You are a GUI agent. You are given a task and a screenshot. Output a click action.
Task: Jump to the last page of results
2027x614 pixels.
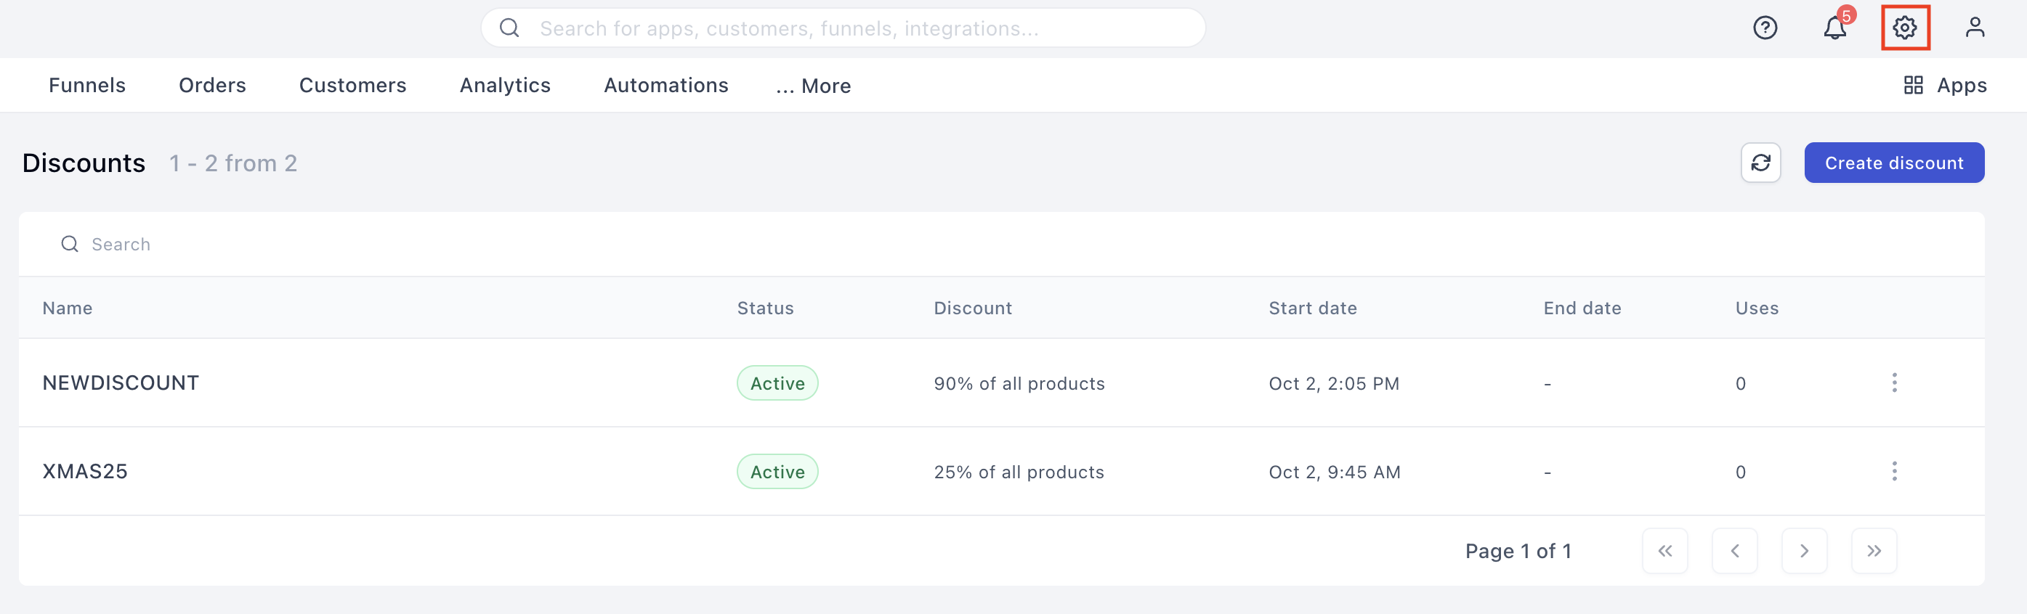(1874, 551)
